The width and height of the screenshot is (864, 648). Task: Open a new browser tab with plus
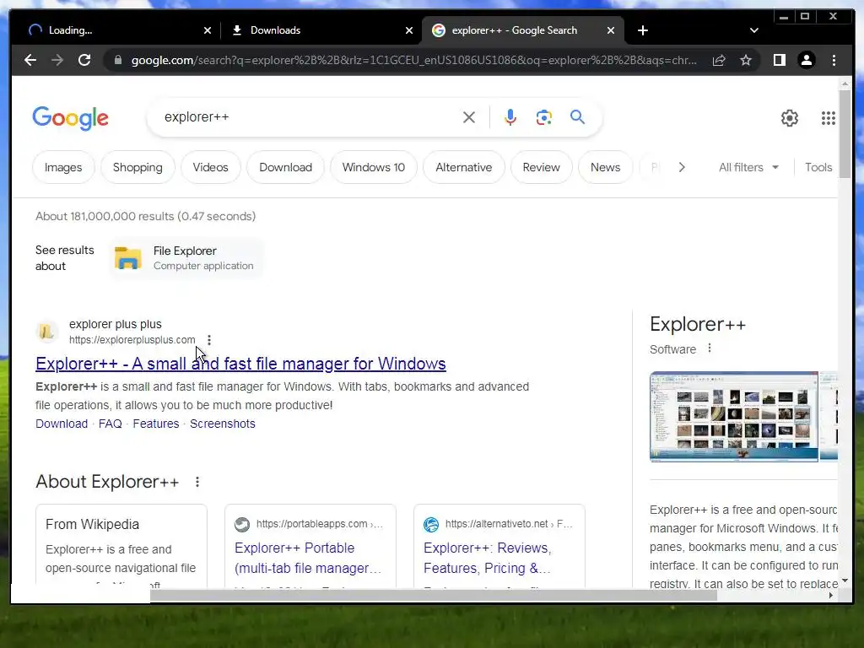click(x=642, y=30)
